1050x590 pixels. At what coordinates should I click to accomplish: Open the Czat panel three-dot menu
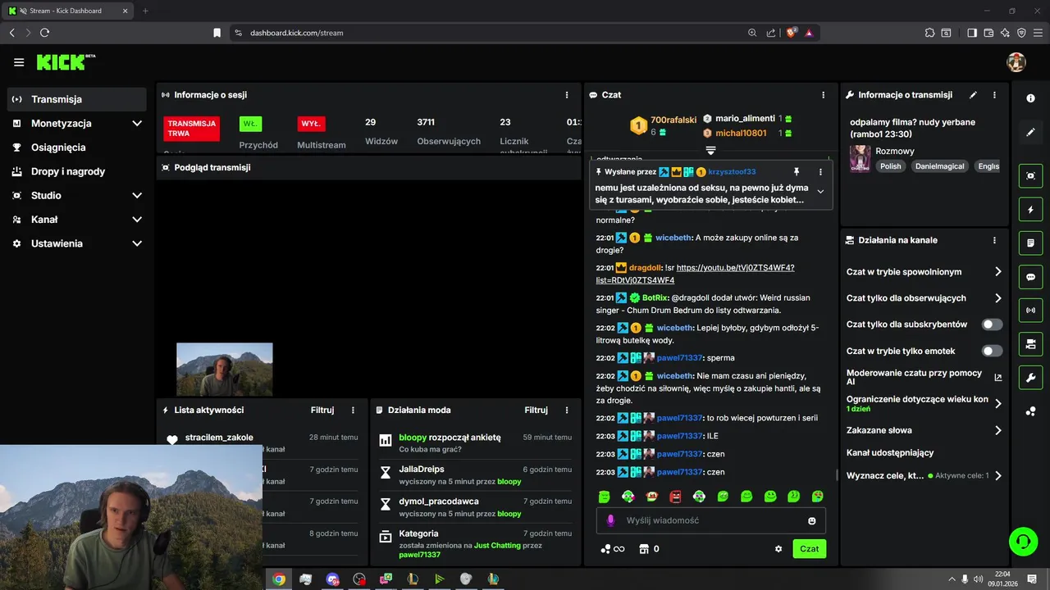824,95
